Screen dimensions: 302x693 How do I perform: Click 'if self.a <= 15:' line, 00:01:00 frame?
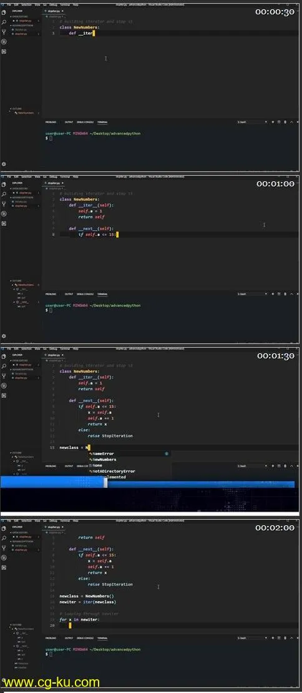point(97,235)
